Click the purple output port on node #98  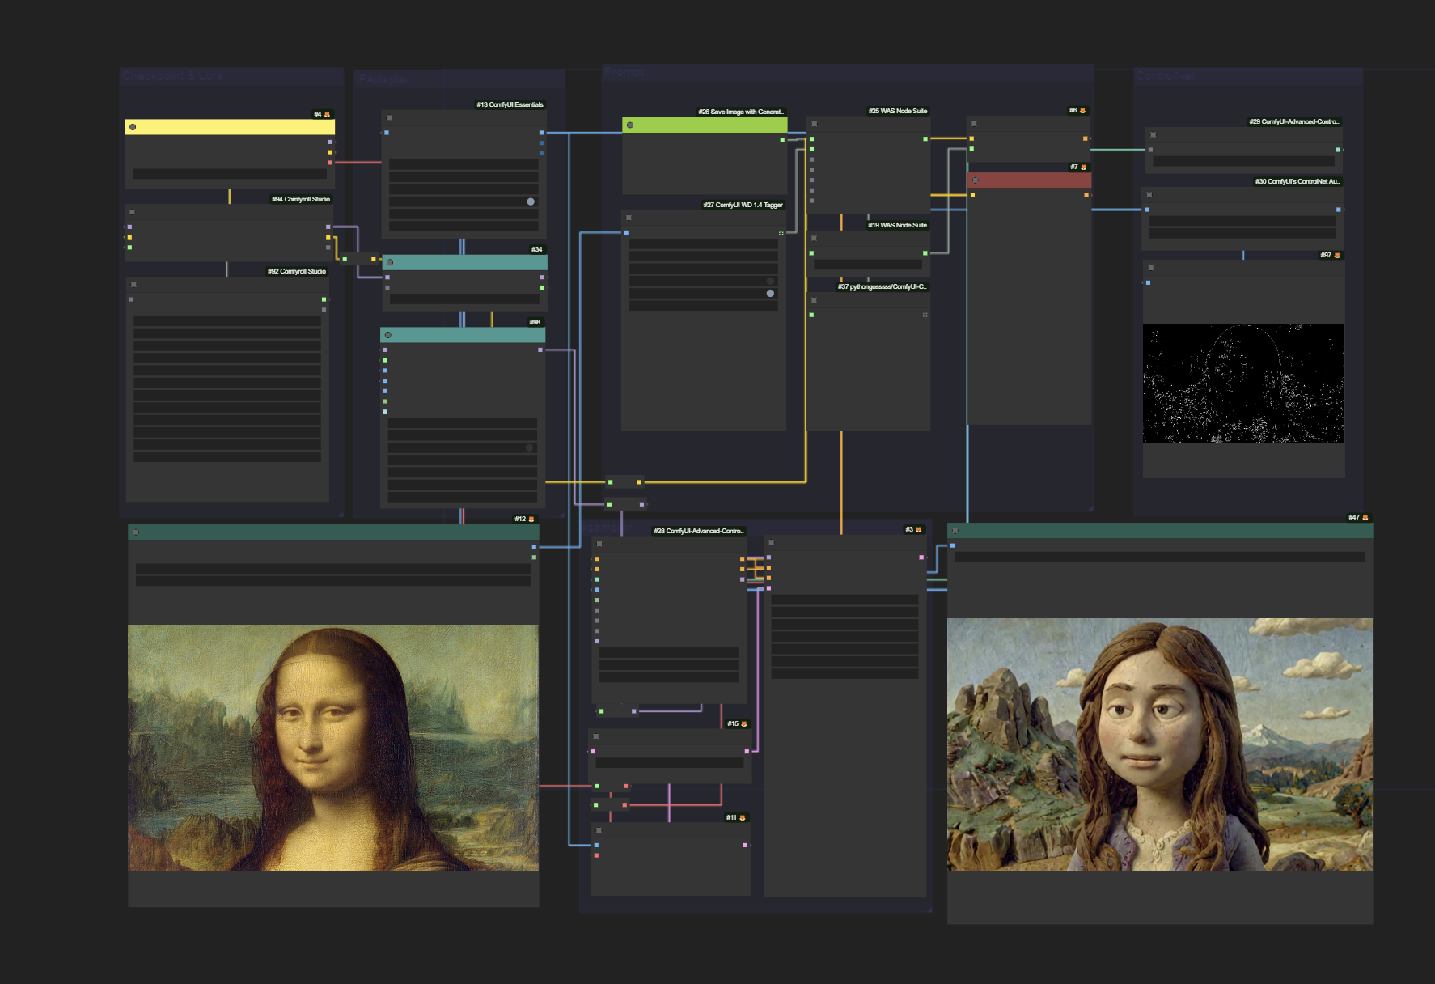click(x=540, y=350)
